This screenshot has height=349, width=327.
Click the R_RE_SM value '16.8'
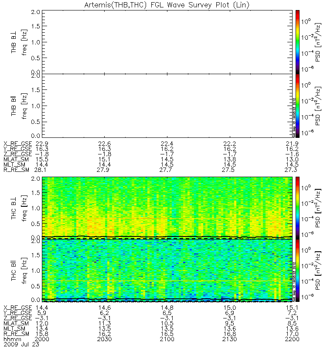(x=230, y=334)
